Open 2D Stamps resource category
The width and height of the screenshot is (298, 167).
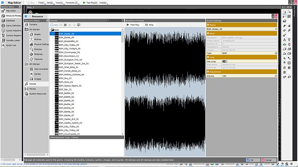36,64
